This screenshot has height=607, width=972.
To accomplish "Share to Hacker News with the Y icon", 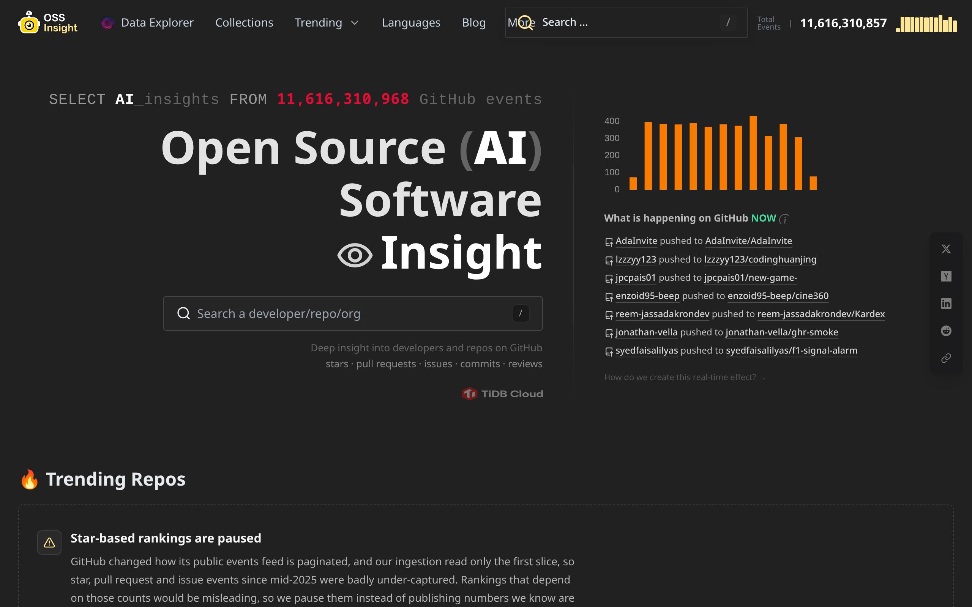I will tap(946, 276).
